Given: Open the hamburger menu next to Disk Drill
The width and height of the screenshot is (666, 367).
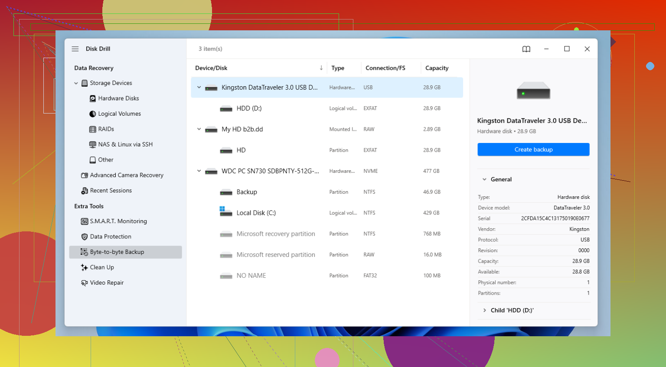Looking at the screenshot, I should tap(75, 49).
